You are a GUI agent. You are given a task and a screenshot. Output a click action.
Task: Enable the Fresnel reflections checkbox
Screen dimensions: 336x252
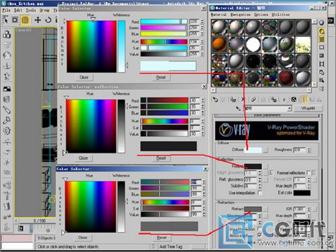(309, 173)
